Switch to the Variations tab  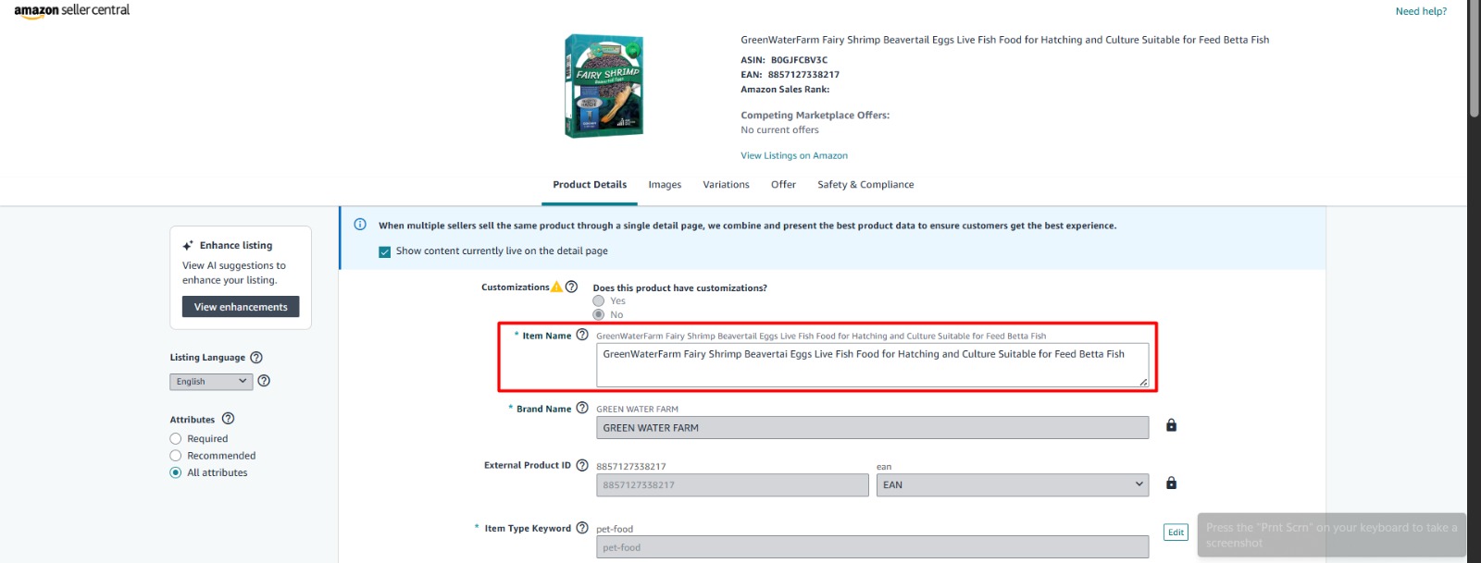[726, 185]
